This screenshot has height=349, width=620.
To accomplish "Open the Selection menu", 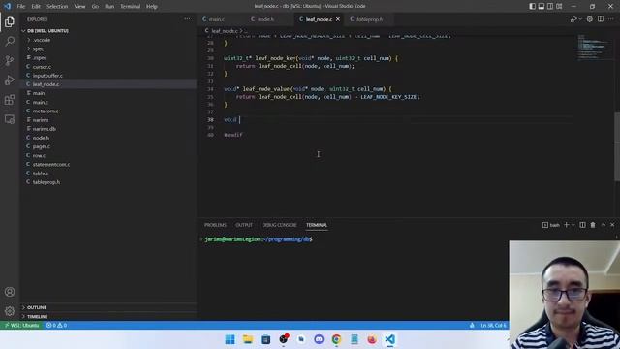I will 57,6.
